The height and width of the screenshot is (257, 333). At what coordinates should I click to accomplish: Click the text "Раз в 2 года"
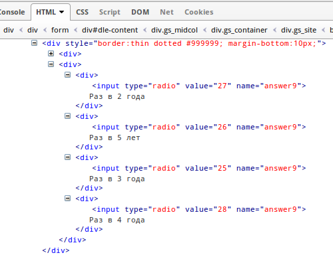point(117,96)
